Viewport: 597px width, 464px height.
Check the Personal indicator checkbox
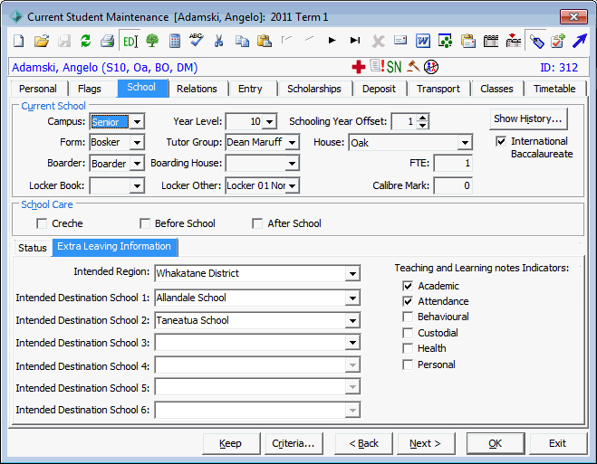click(x=408, y=365)
